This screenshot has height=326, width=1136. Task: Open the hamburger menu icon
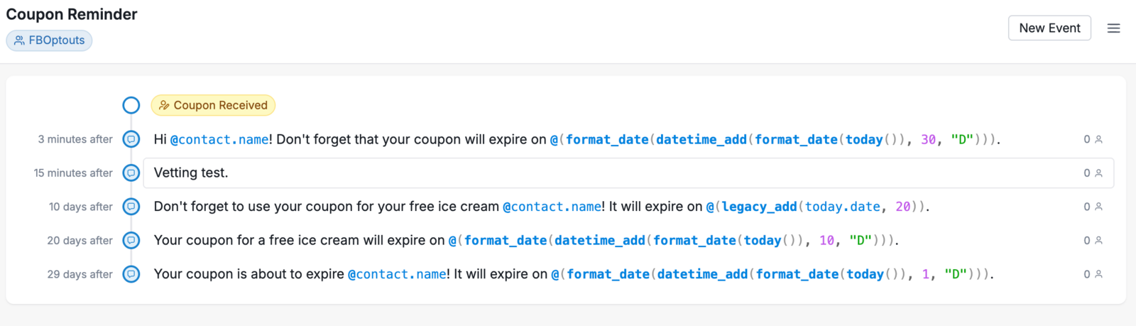1113,28
